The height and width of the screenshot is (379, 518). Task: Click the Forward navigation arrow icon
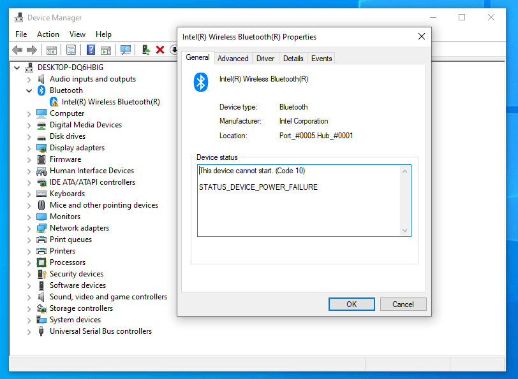pos(31,50)
